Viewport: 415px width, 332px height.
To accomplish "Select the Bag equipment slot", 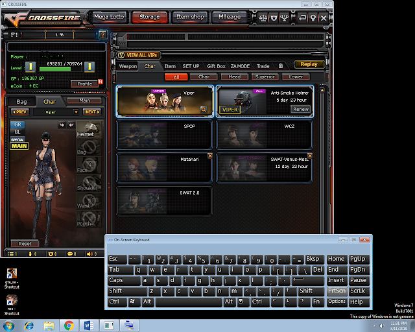I will [89, 147].
